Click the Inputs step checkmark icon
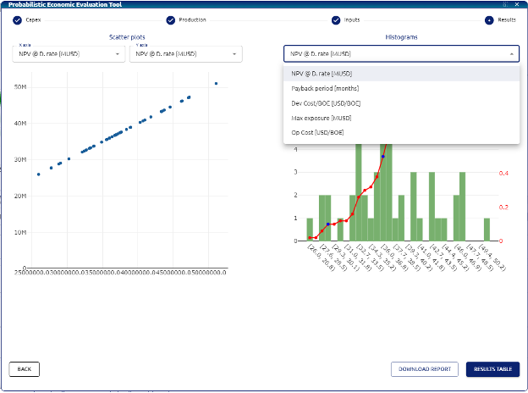 [336, 19]
